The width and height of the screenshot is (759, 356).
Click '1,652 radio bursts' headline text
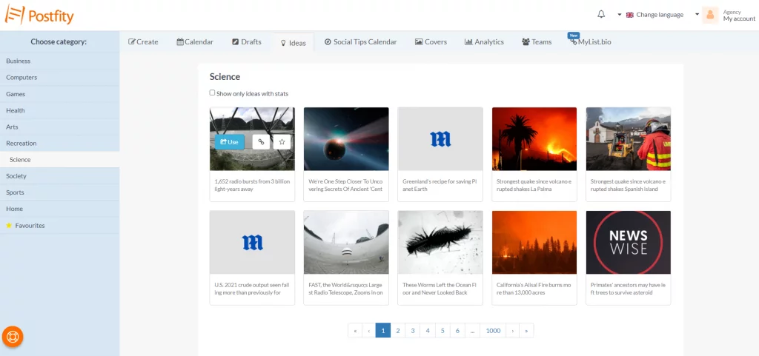251,186
